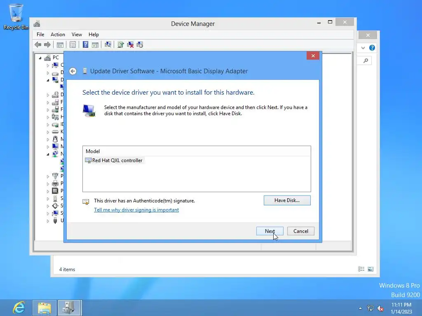Click the blue question-mark Help toolbar icon
The height and width of the screenshot is (316, 422).
[85, 44]
